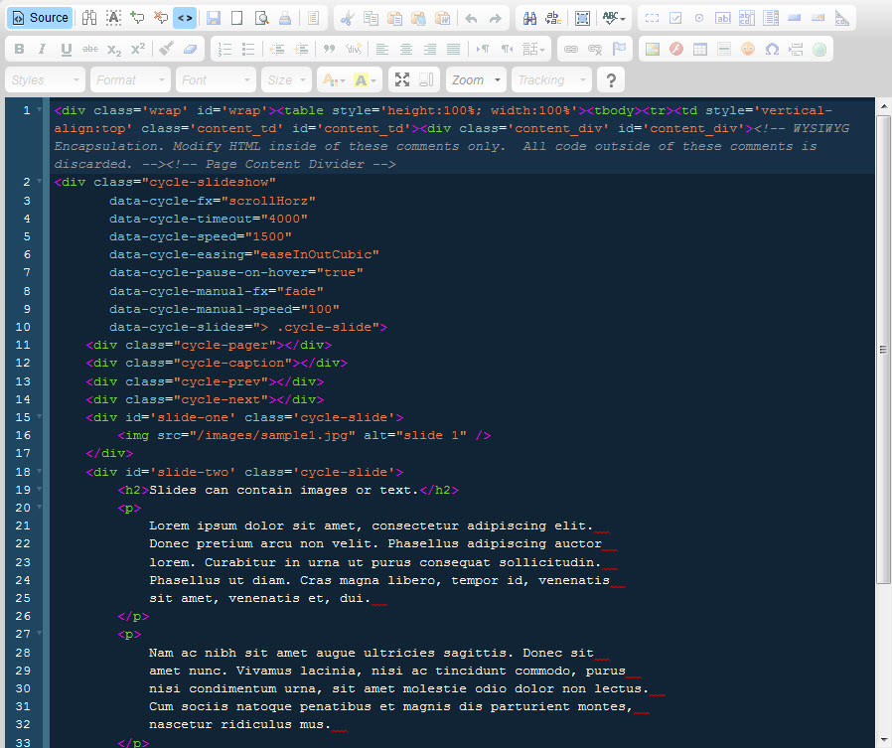Image resolution: width=892 pixels, height=748 pixels.
Task: Toggle Superscript formatting
Action: (x=138, y=49)
